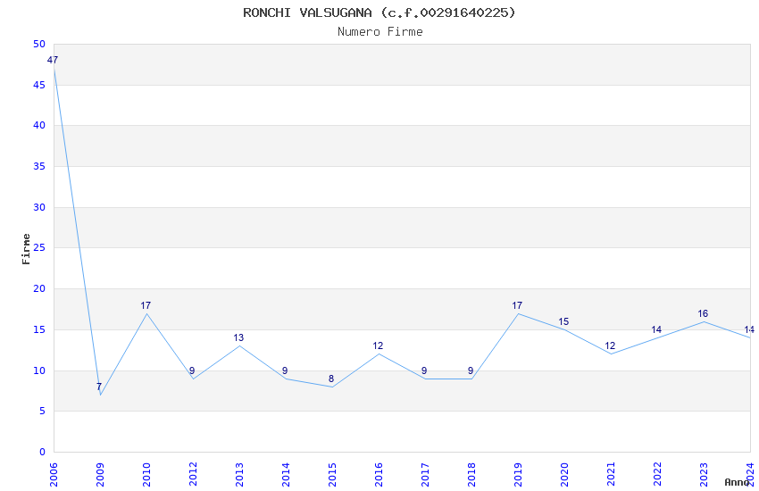Click the y-axis value 35
The width and height of the screenshot is (759, 491).
(39, 166)
